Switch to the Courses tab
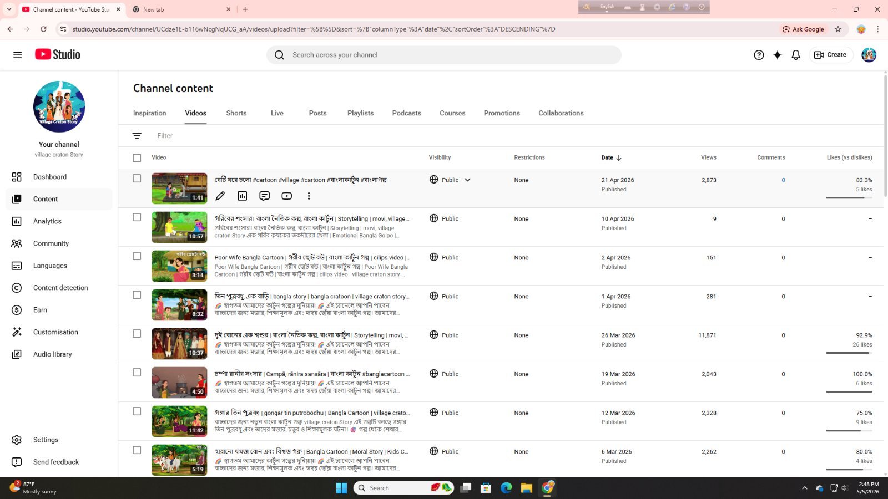Viewport: 888px width, 499px height. (x=452, y=113)
